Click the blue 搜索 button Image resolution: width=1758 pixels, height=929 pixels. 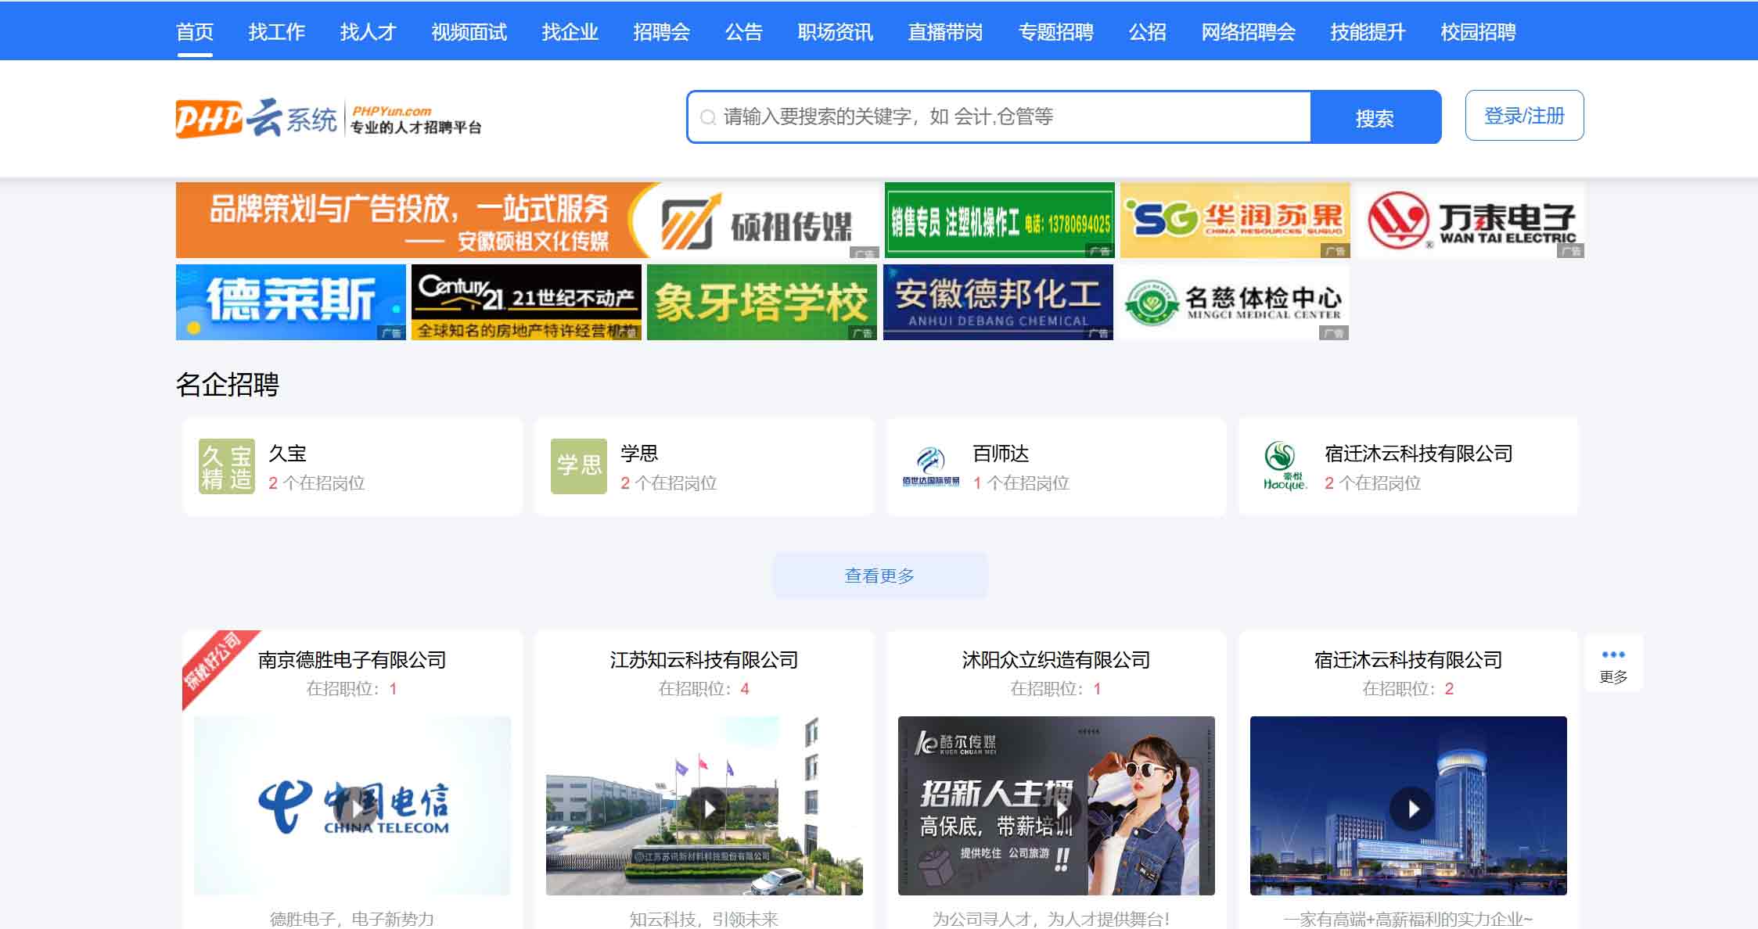coord(1375,117)
